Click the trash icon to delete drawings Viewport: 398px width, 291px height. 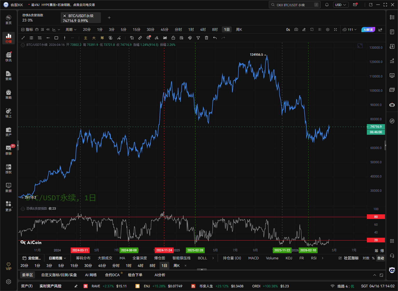(207, 38)
